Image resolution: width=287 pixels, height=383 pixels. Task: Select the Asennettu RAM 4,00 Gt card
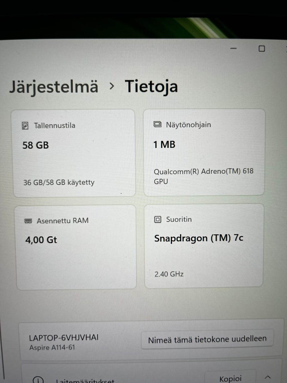76,247
